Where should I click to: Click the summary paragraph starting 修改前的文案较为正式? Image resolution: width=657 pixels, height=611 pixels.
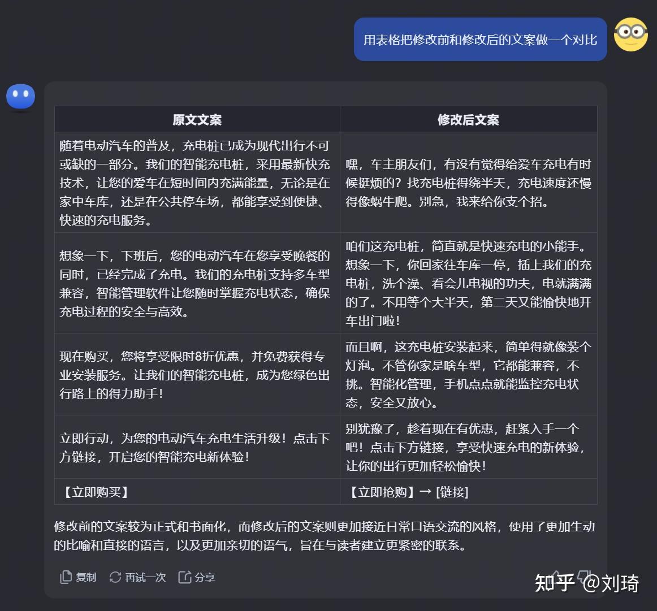pyautogui.click(x=325, y=536)
